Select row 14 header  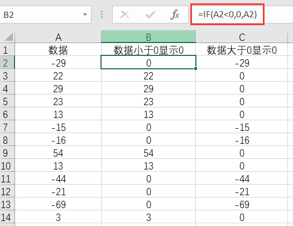7,217
